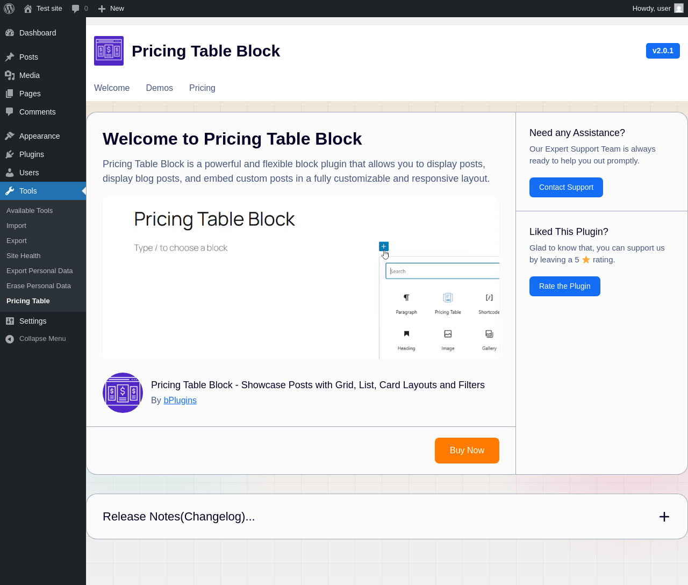Expand the Release Notes changelog plus
Image resolution: width=688 pixels, height=585 pixels.
click(664, 517)
